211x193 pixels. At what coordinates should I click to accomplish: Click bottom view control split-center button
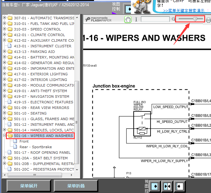pyautogui.click(x=167, y=186)
